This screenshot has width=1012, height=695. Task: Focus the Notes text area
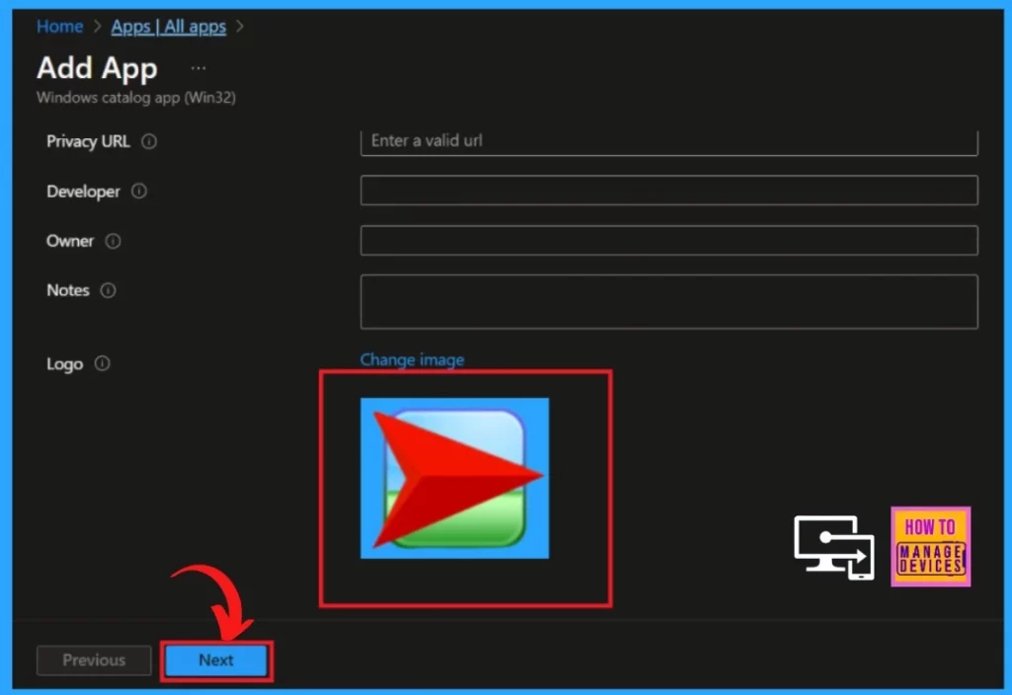click(669, 302)
